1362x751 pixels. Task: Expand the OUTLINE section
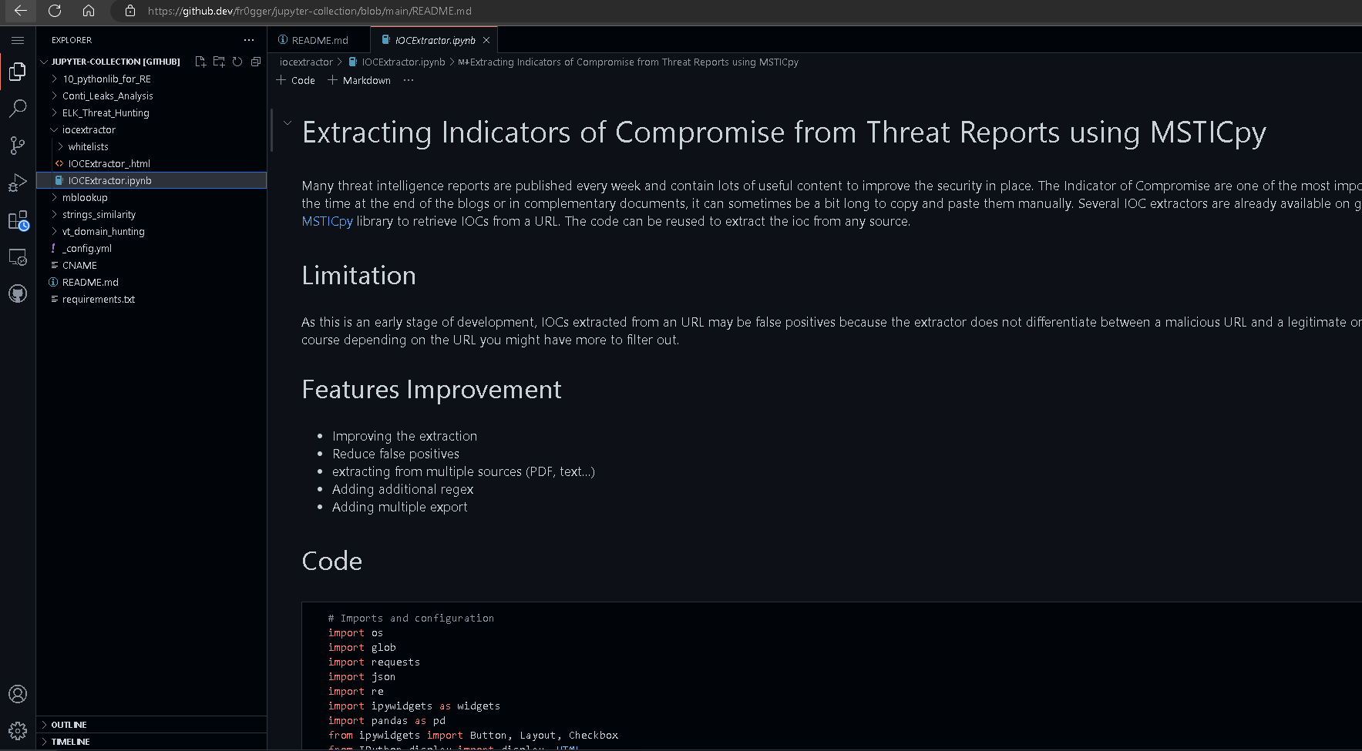point(69,725)
